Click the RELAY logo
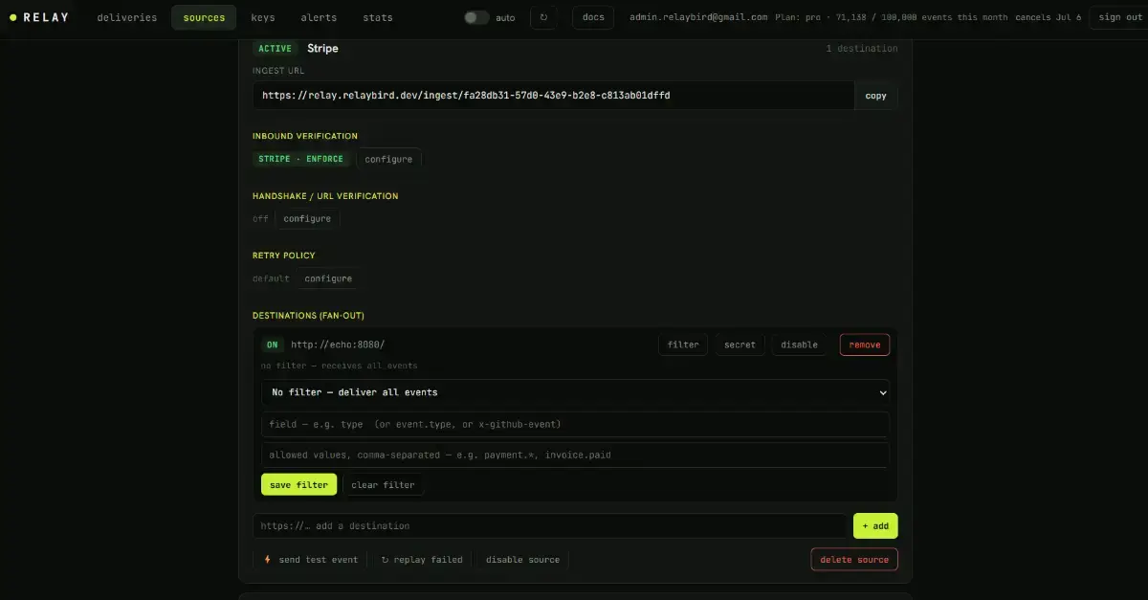This screenshot has width=1148, height=600. click(x=39, y=17)
